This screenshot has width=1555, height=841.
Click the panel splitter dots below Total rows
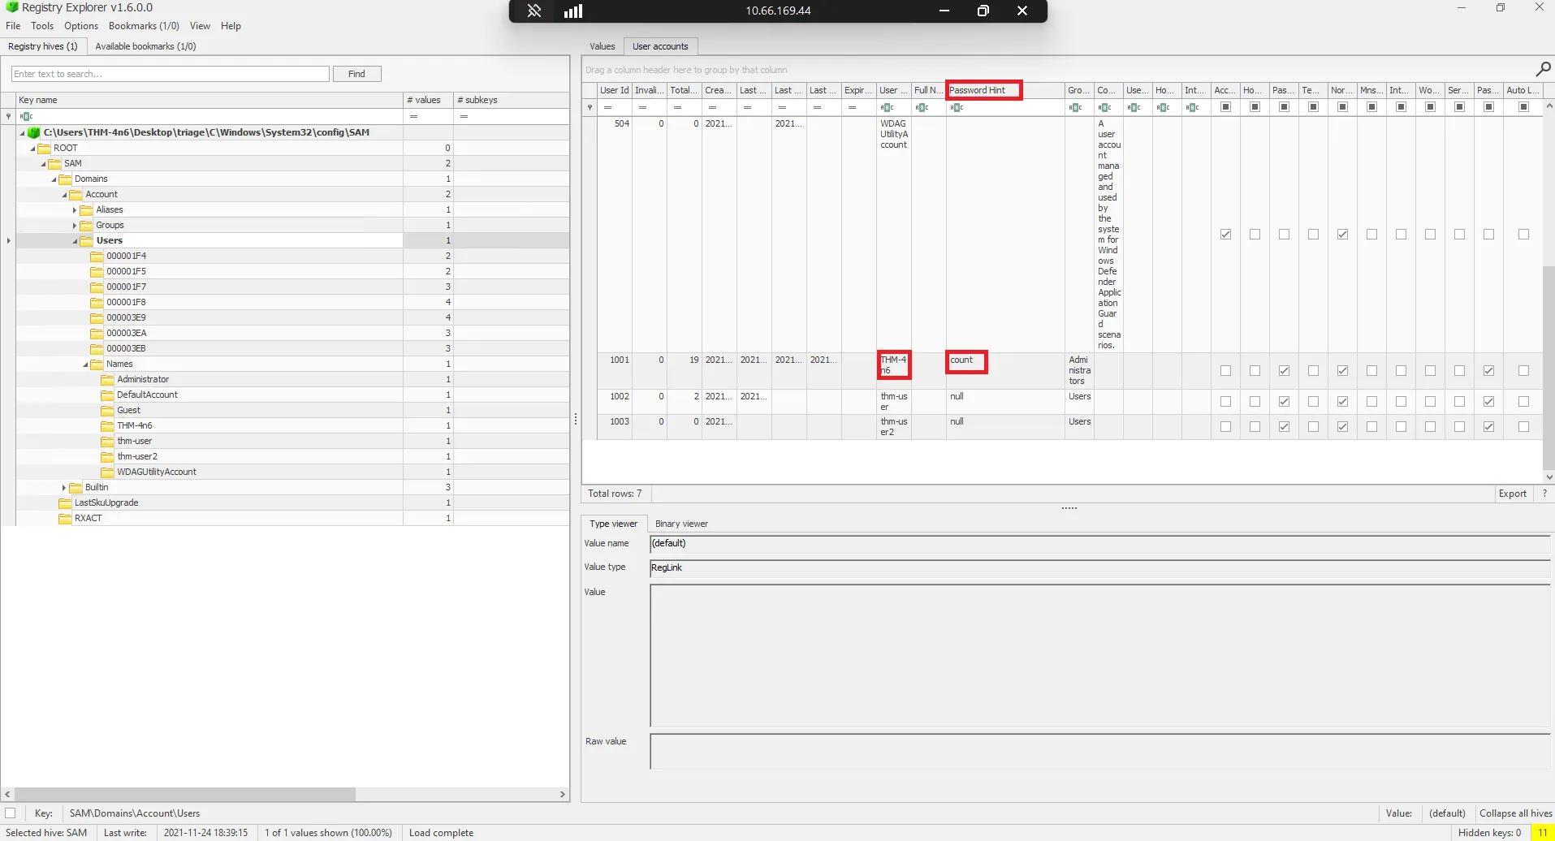click(x=1069, y=508)
